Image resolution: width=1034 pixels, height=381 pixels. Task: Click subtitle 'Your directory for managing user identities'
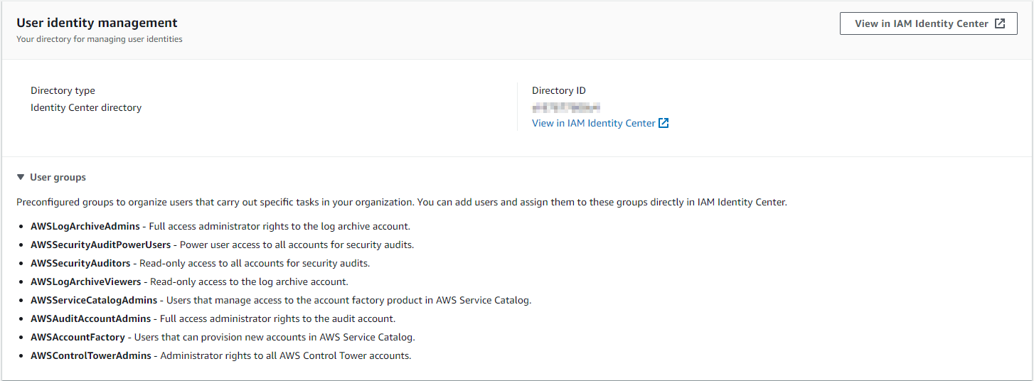coord(100,39)
